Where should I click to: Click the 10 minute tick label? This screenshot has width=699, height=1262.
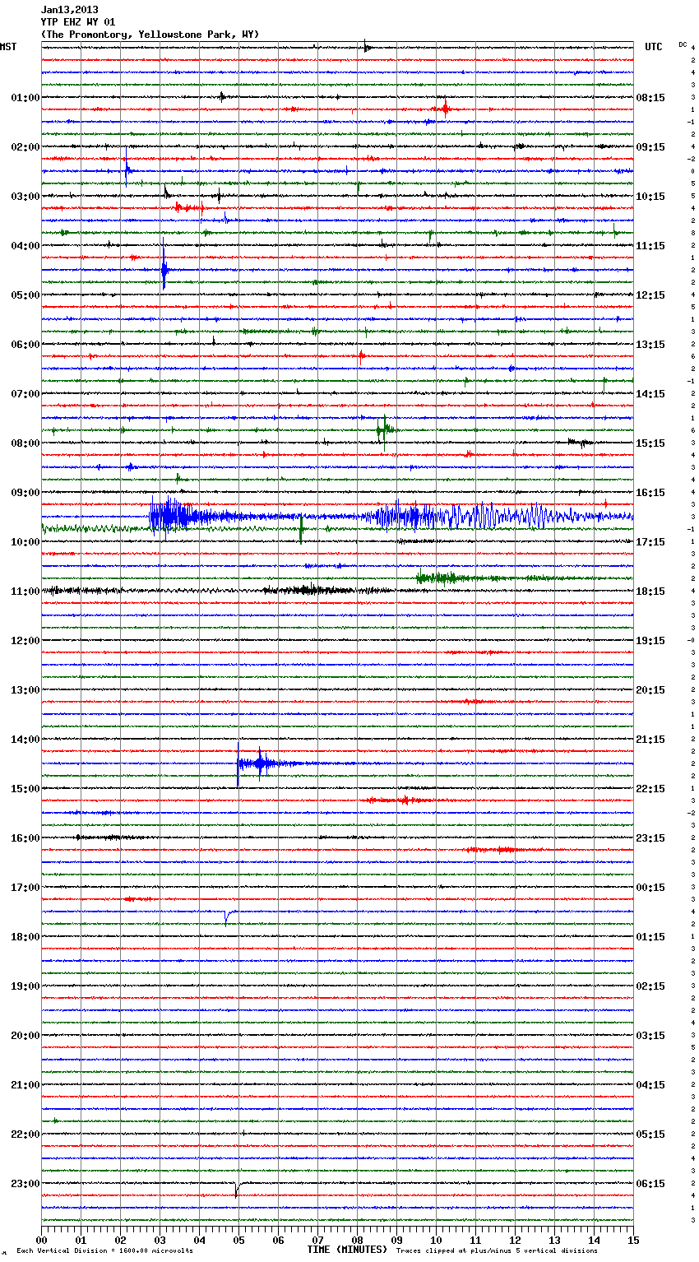[436, 1240]
